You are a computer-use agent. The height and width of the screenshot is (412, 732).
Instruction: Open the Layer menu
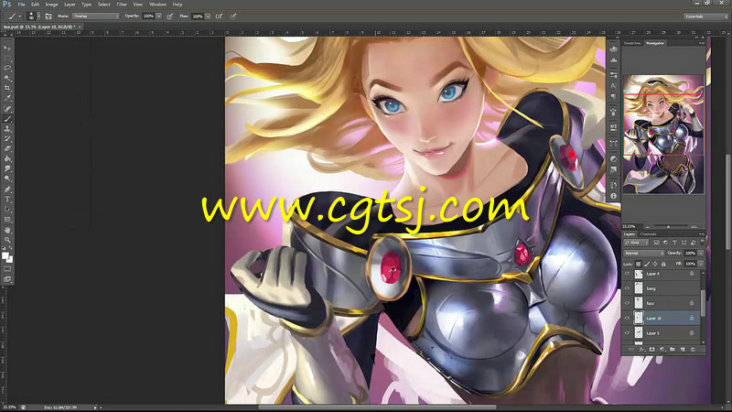point(70,5)
